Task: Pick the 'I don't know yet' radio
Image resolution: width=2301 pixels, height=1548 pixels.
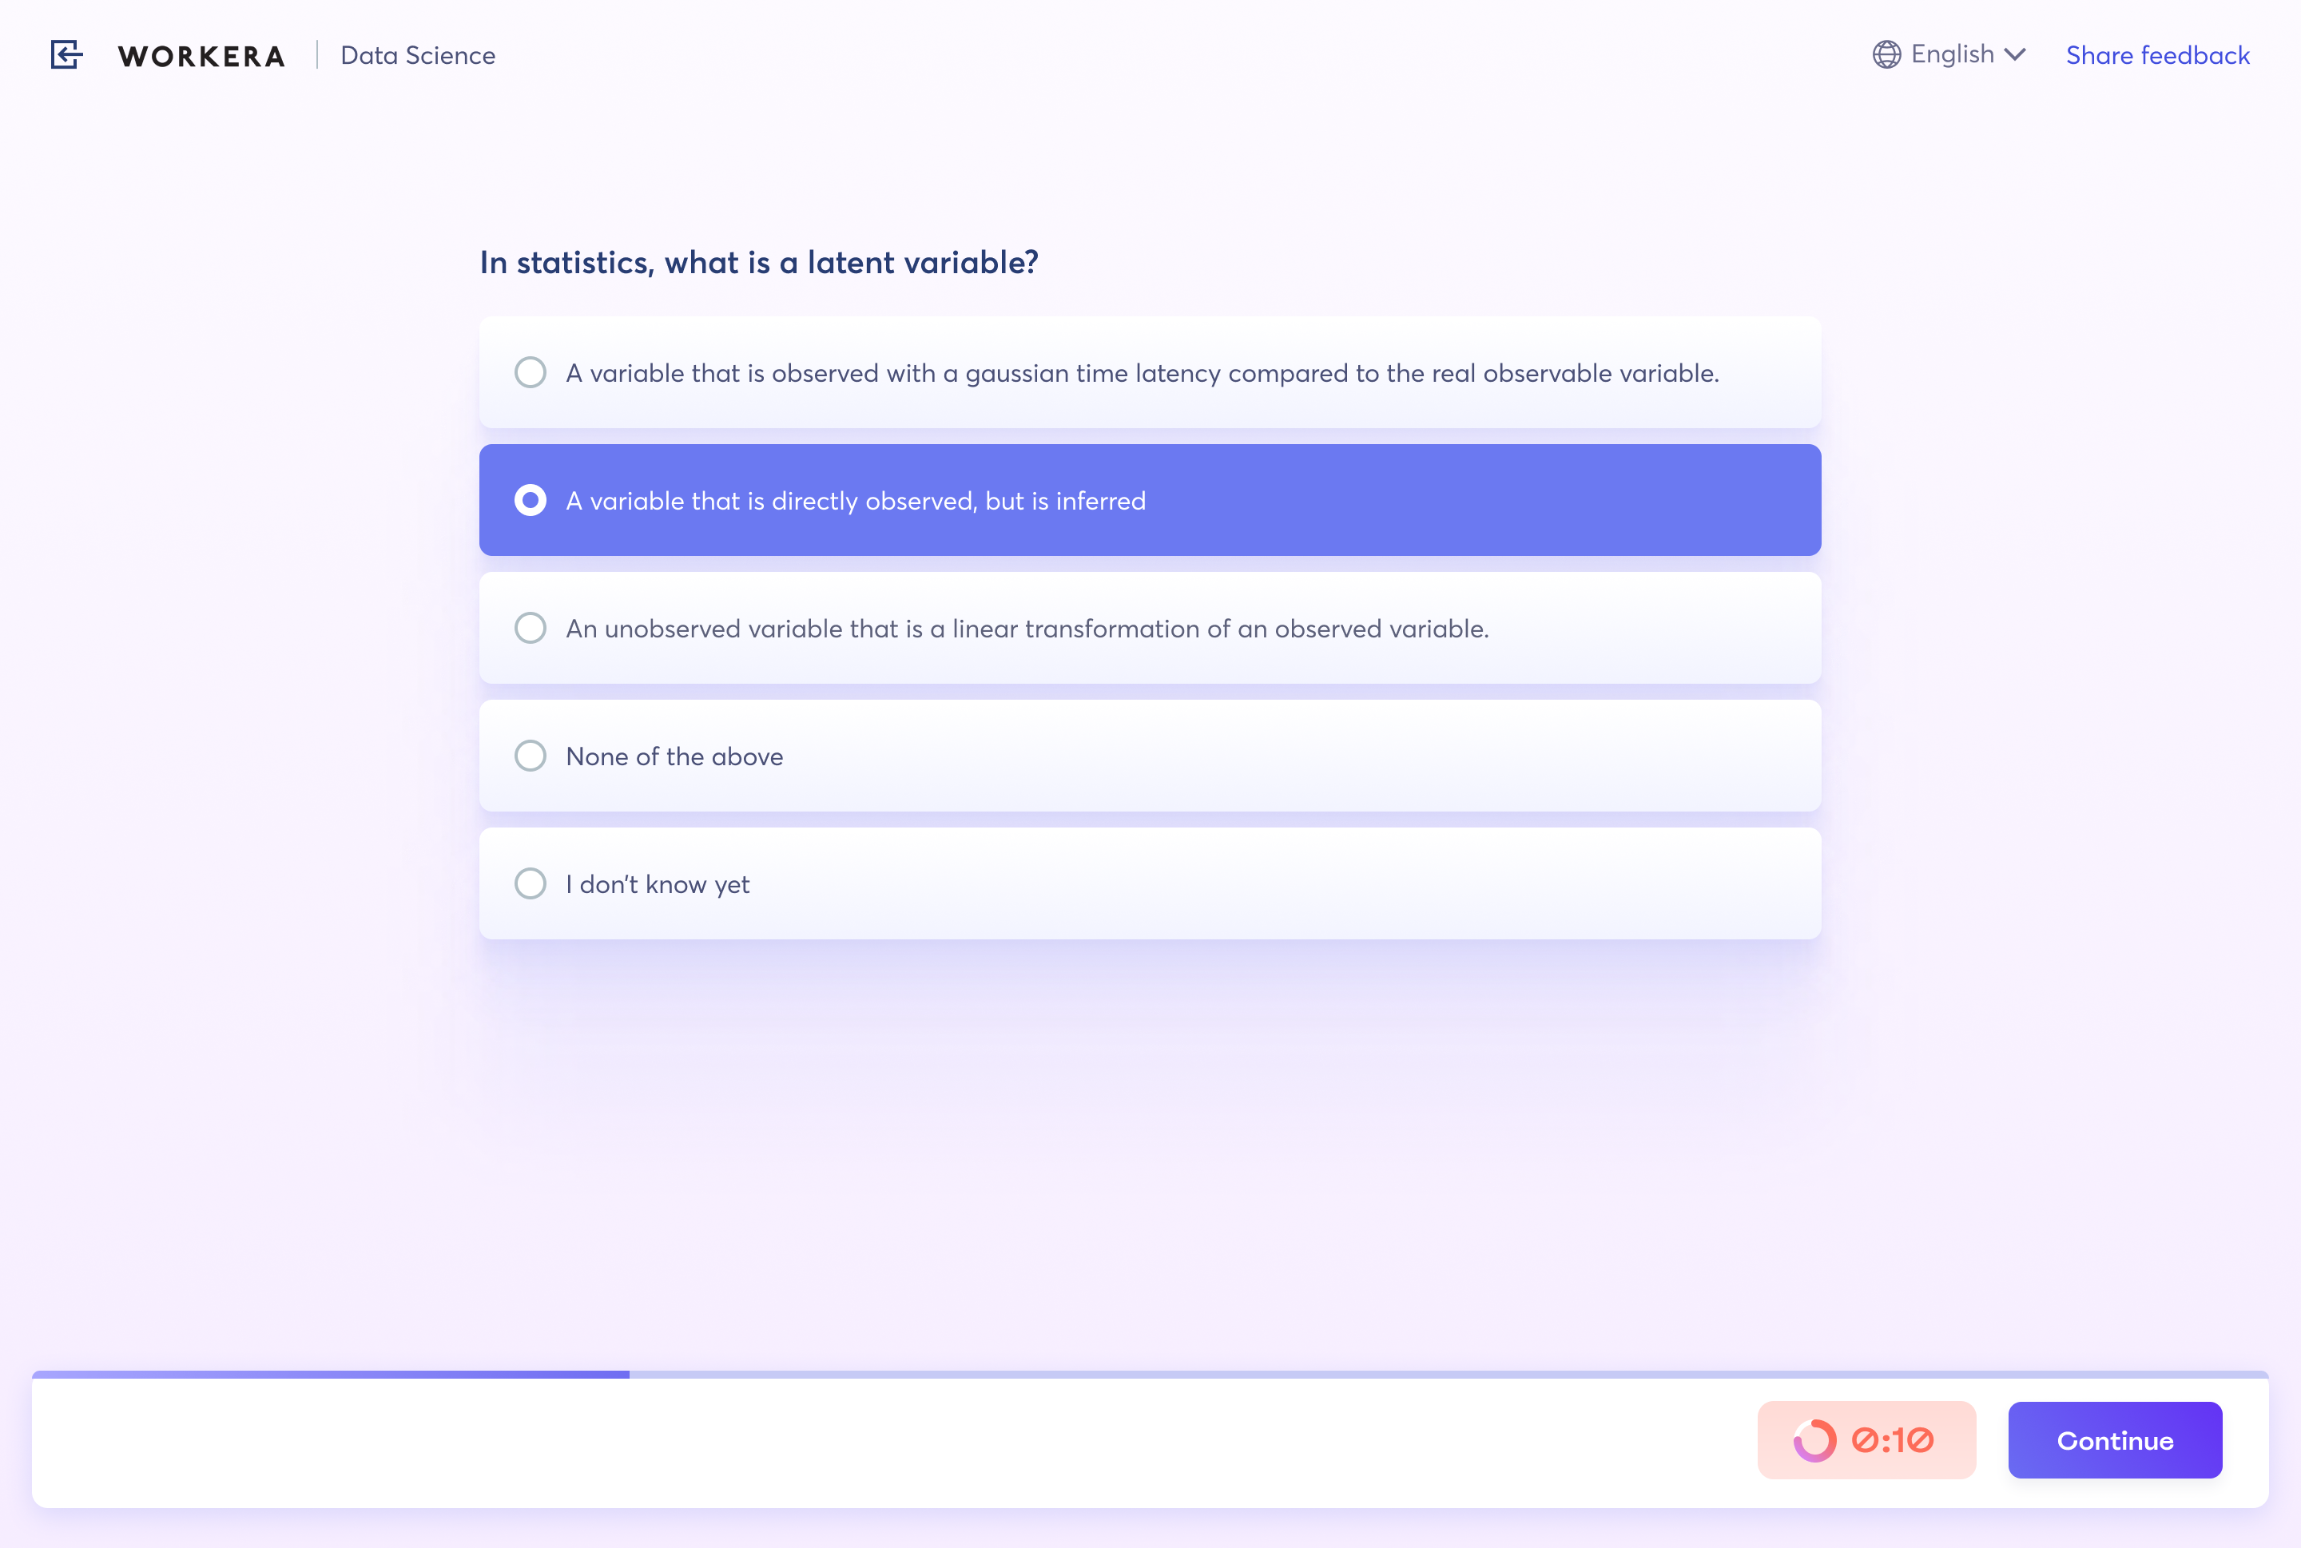Action: (531, 883)
